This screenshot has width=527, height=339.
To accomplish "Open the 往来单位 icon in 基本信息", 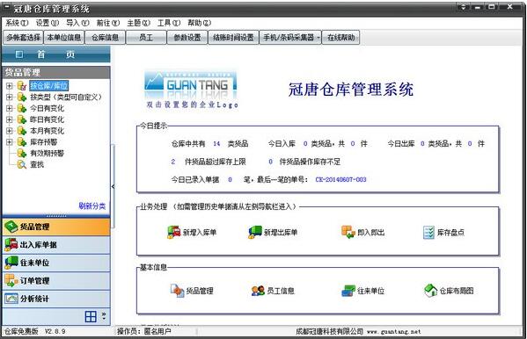I will pyautogui.click(x=348, y=291).
